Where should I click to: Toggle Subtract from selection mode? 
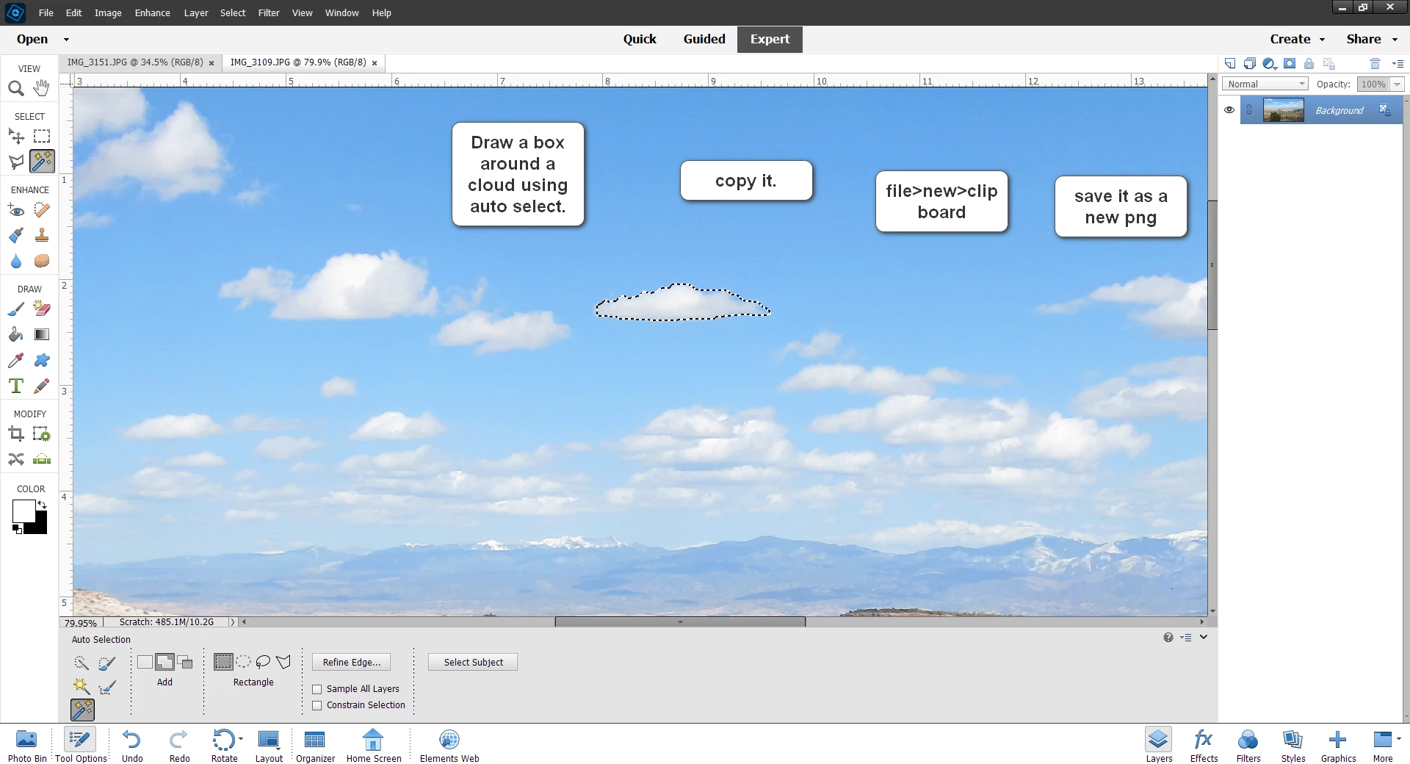185,662
